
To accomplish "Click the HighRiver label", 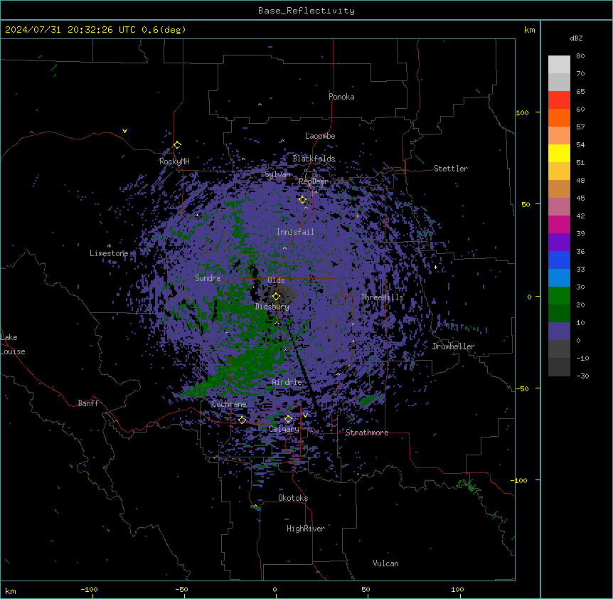I will click(306, 529).
